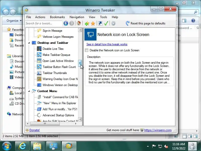Click the Make Taskbar Opaque icon

coord(39,55)
